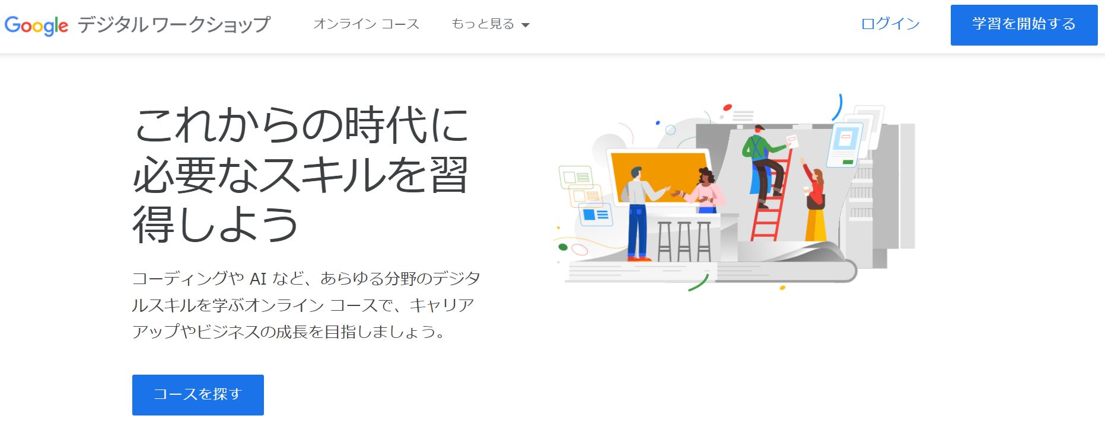Click the description paragraph about コーディングや AI
The image size is (1105, 422).
305,305
